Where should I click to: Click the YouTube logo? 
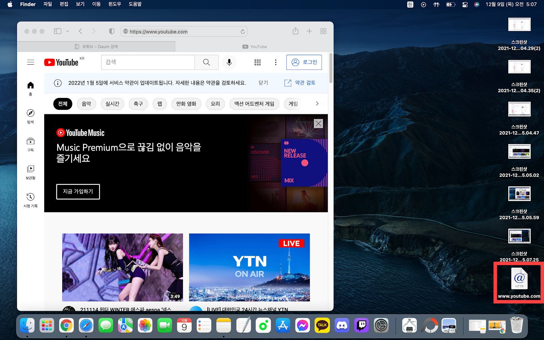tap(62, 62)
